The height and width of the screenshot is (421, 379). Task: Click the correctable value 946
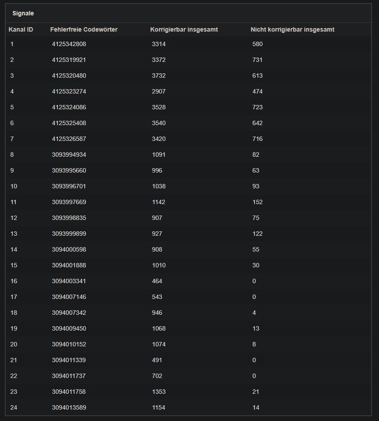(x=157, y=313)
